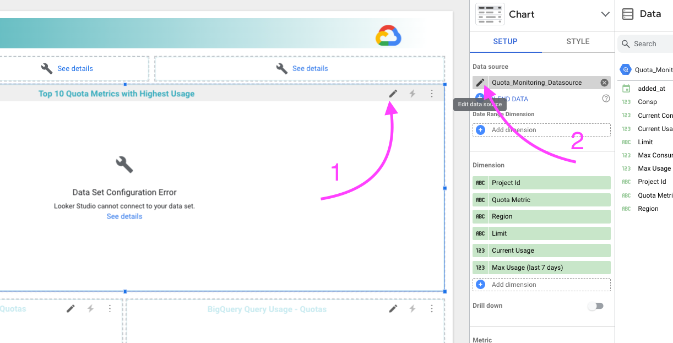Open the three-dot menu on Top 10 Quota chart
Viewport: 673px width, 343px height.
(432, 94)
